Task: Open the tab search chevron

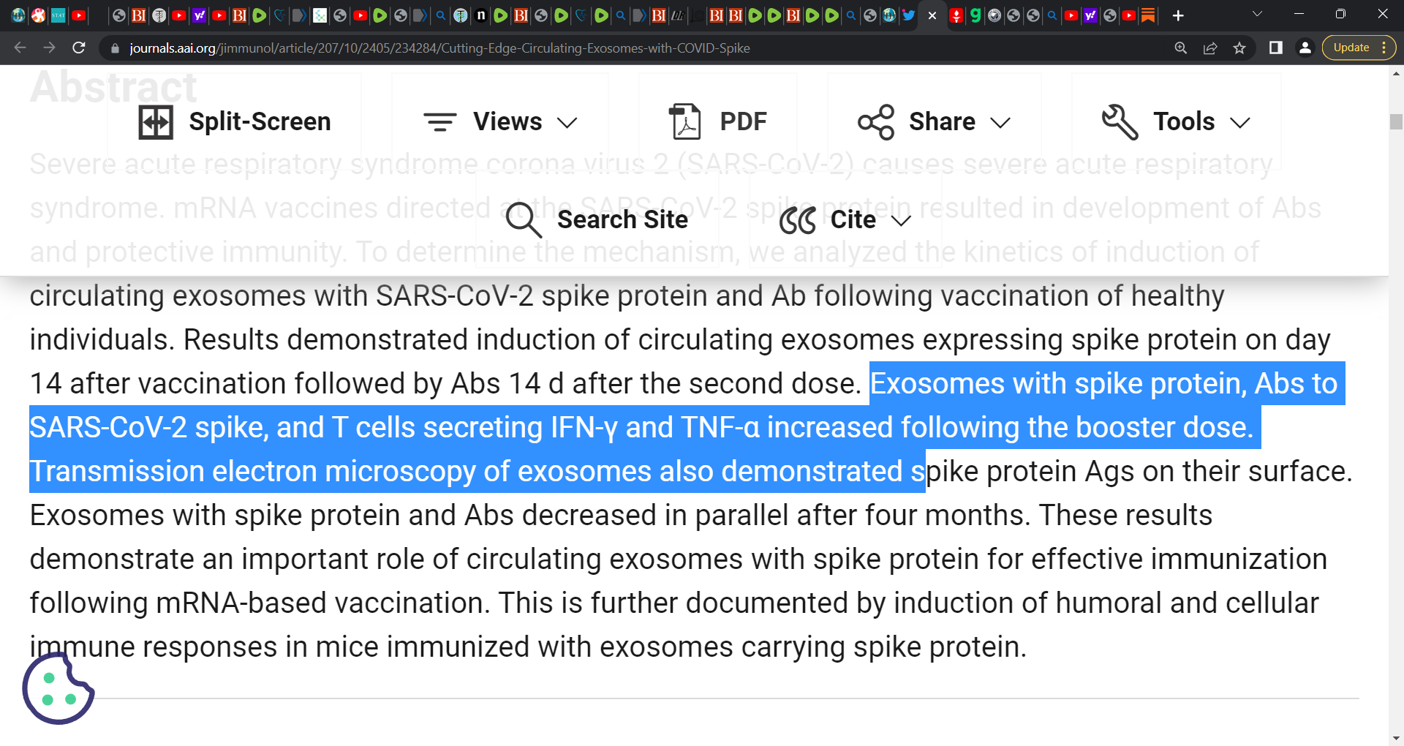Action: click(1258, 14)
